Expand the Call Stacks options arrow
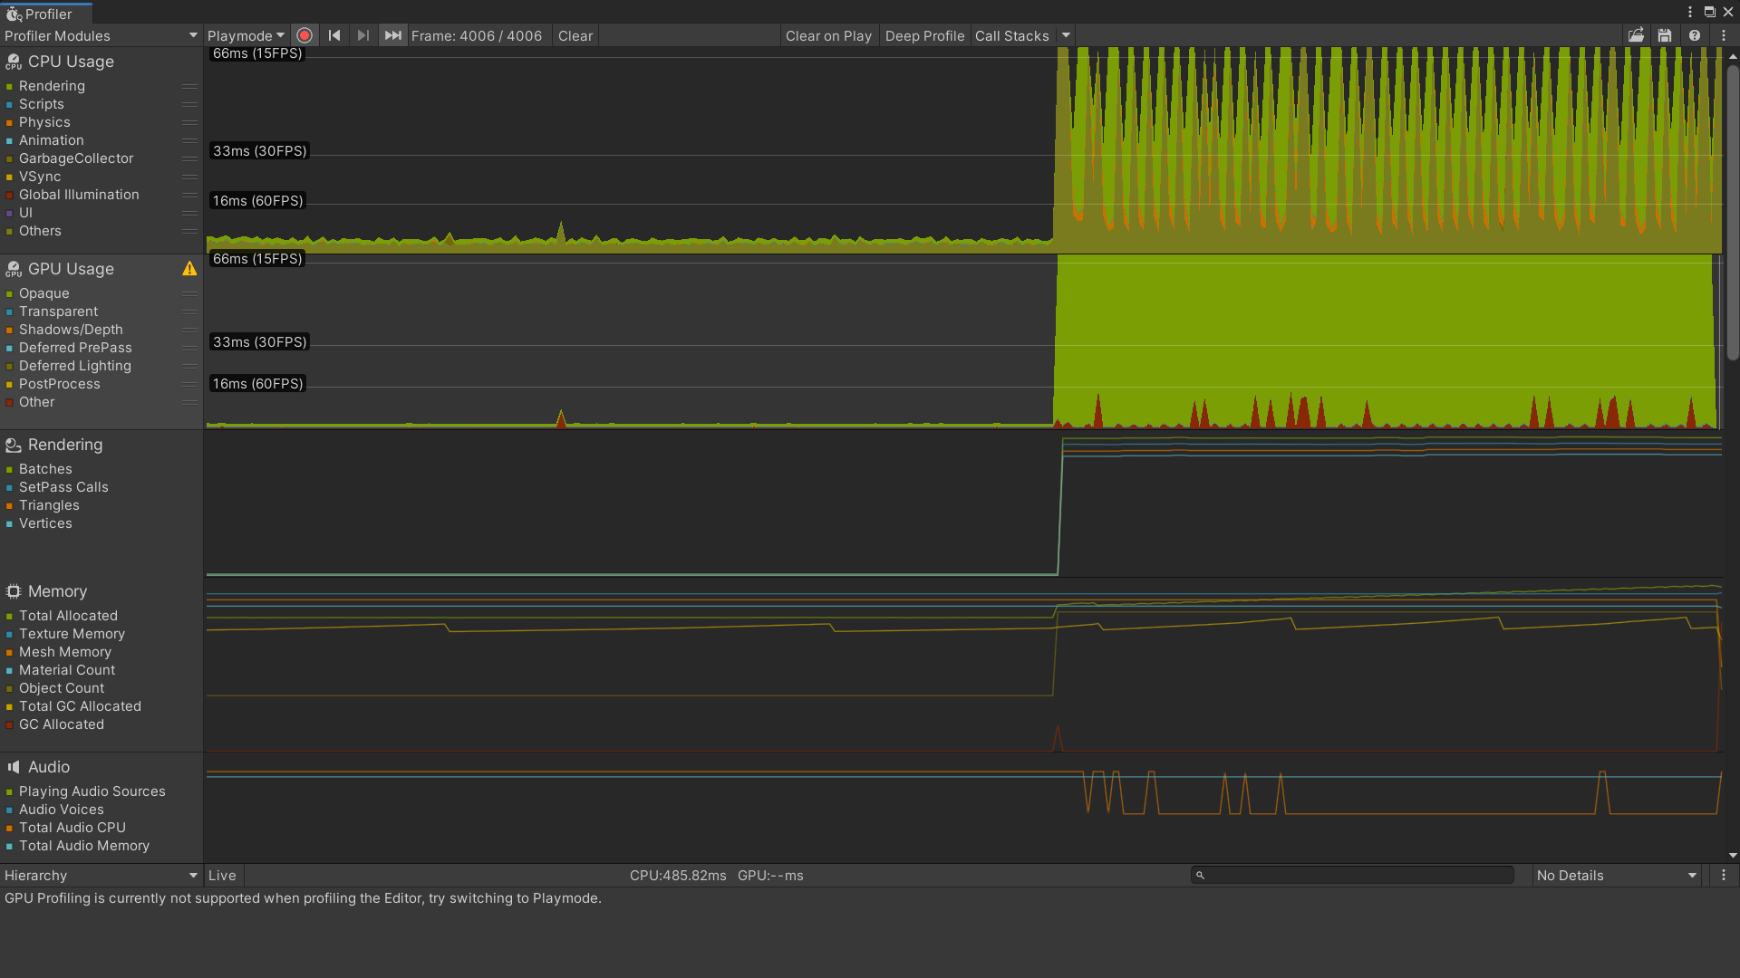Viewport: 1740px width, 978px height. point(1066,35)
